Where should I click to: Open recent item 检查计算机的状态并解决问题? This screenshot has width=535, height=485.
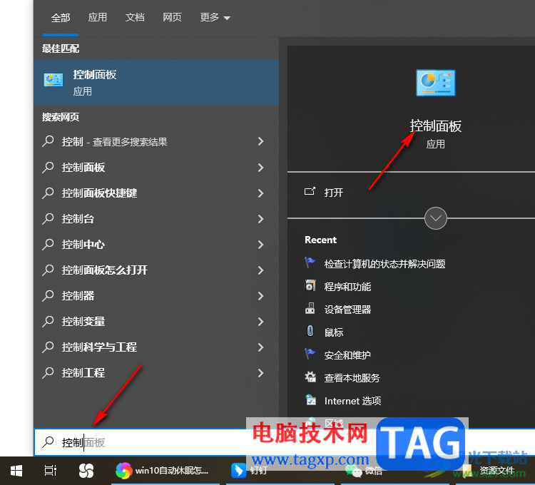[384, 264]
